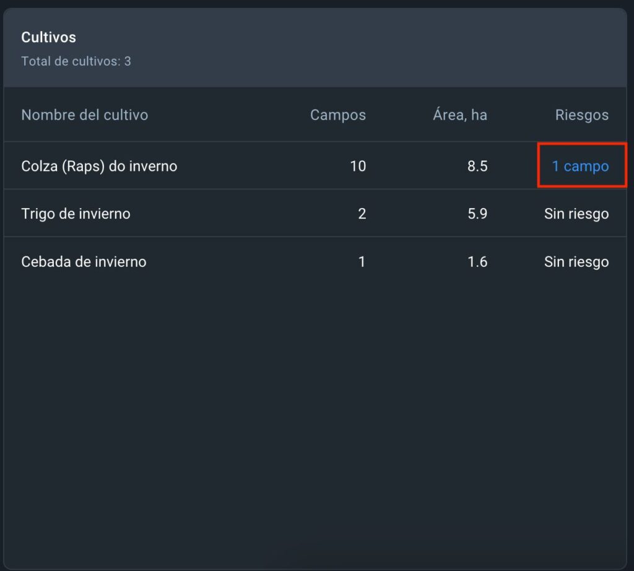Screen dimensions: 634x571
Task: Click Cebada de invierno's "Sin riesgo" status
Action: point(576,261)
